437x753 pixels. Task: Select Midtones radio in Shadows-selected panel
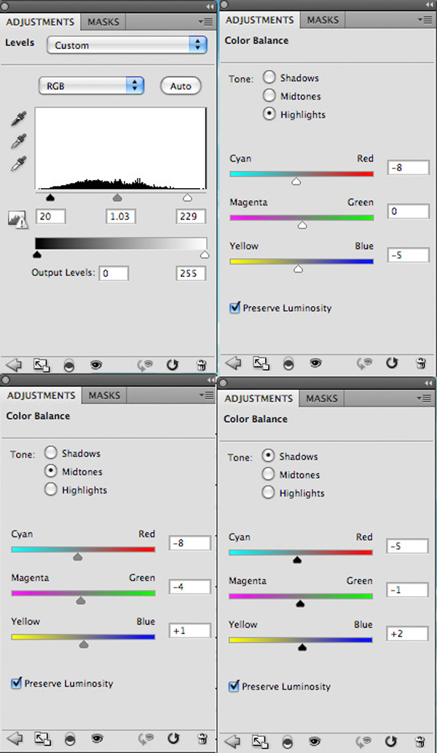pyautogui.click(x=268, y=474)
